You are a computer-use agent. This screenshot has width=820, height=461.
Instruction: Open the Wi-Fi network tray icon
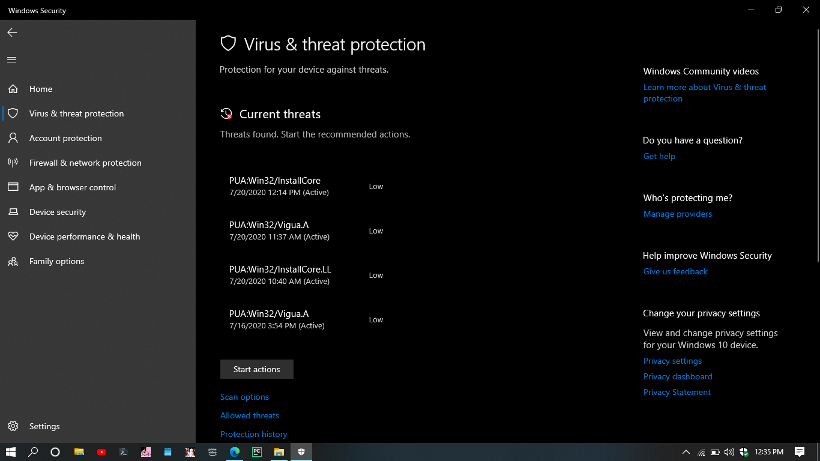(x=701, y=452)
